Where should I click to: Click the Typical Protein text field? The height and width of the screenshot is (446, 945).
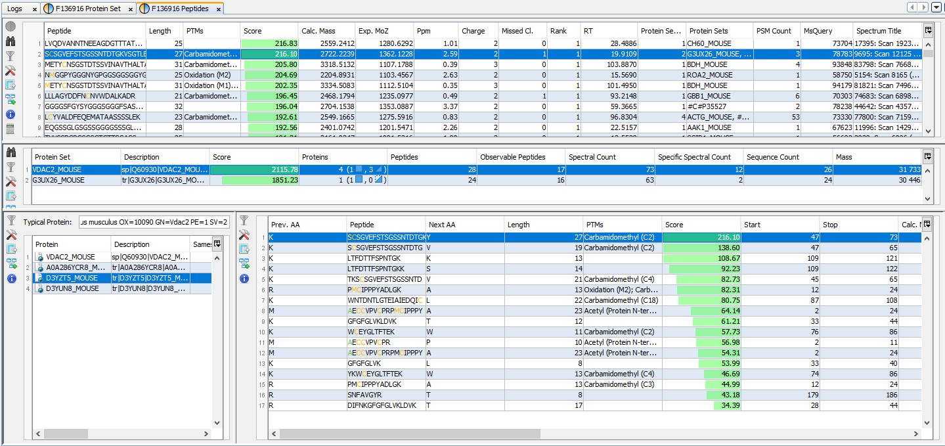154,222
